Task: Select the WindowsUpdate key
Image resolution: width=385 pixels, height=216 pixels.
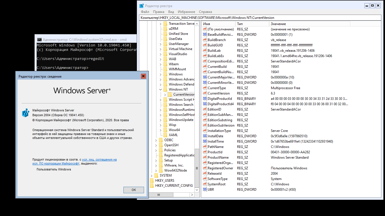Action: [x=181, y=120]
